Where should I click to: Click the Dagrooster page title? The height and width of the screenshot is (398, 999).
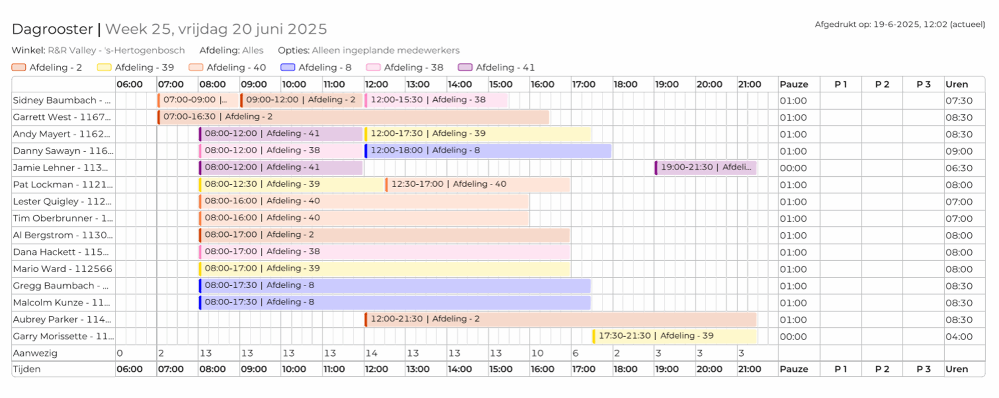[52, 29]
